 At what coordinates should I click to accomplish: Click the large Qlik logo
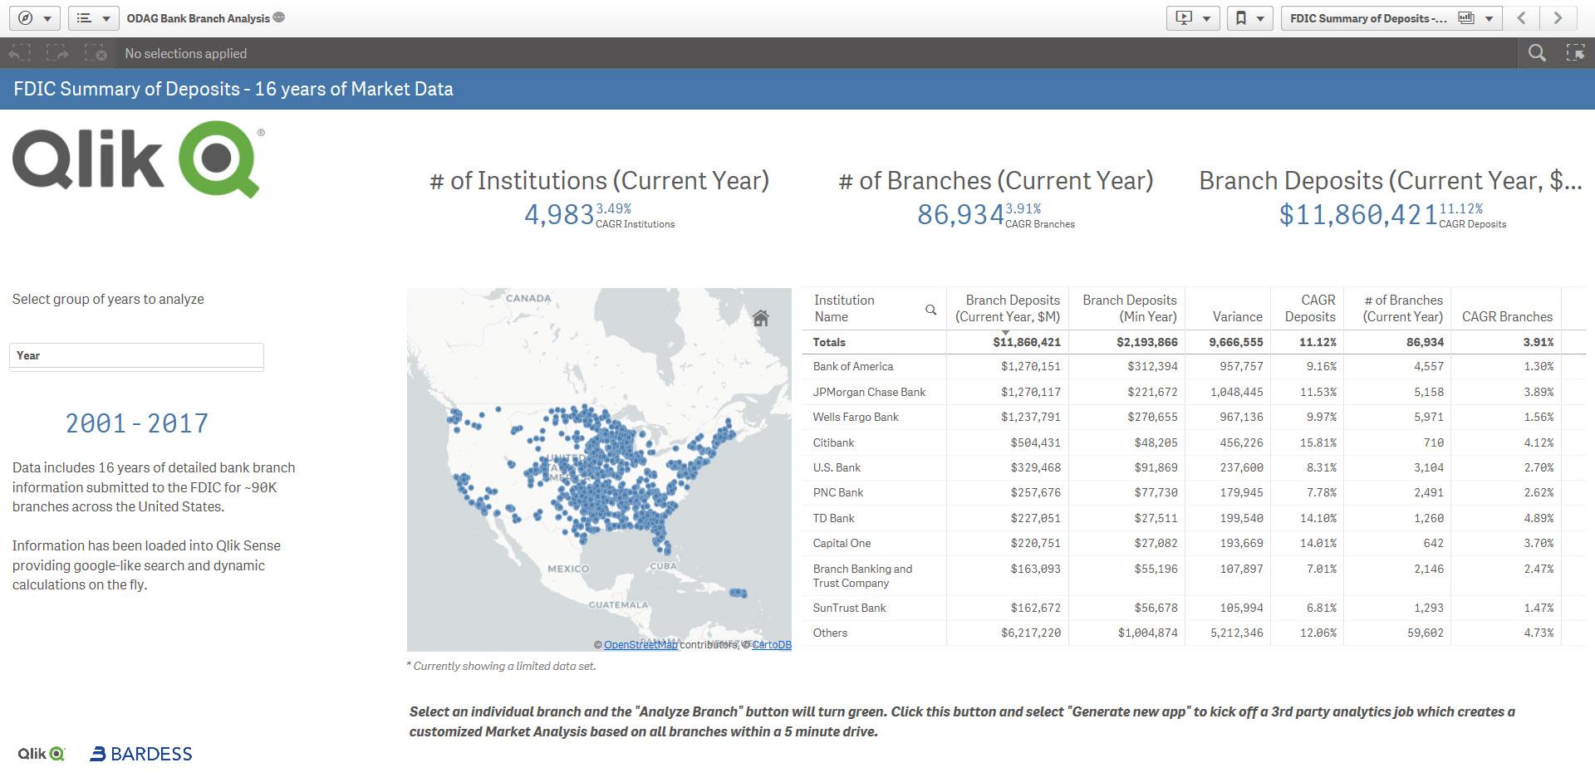pos(138,159)
